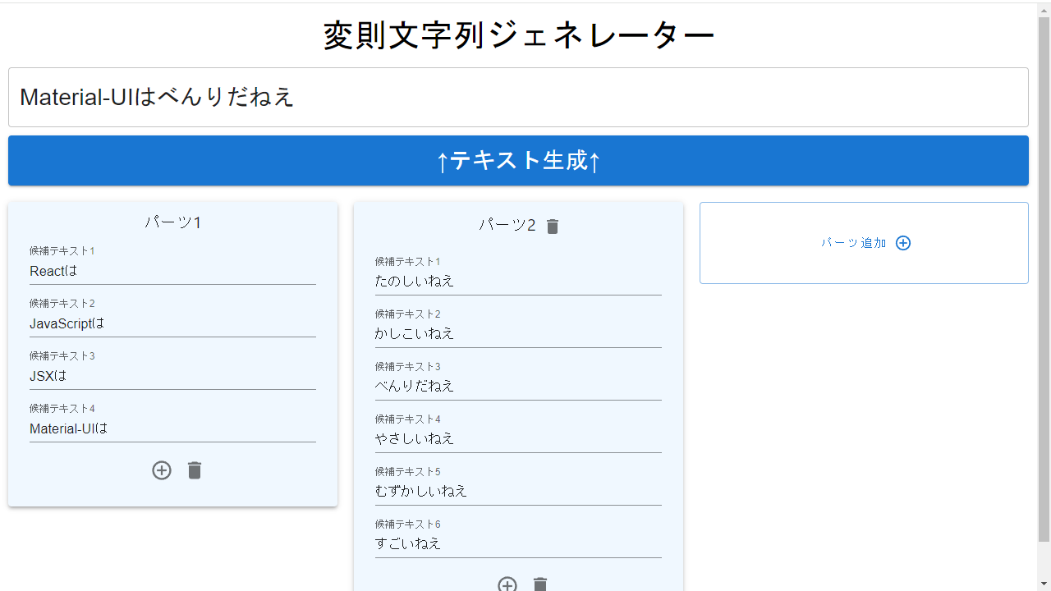Edit the すごいねえ candidate field
The image size is (1051, 591).
coord(518,544)
